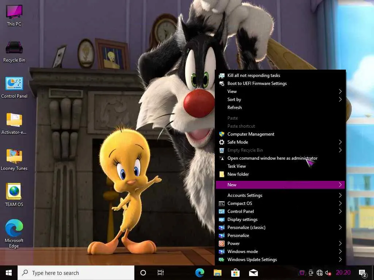The height and width of the screenshot is (280, 374).
Task: Select the Control Panel desktop shortcut
Action: pos(14,87)
